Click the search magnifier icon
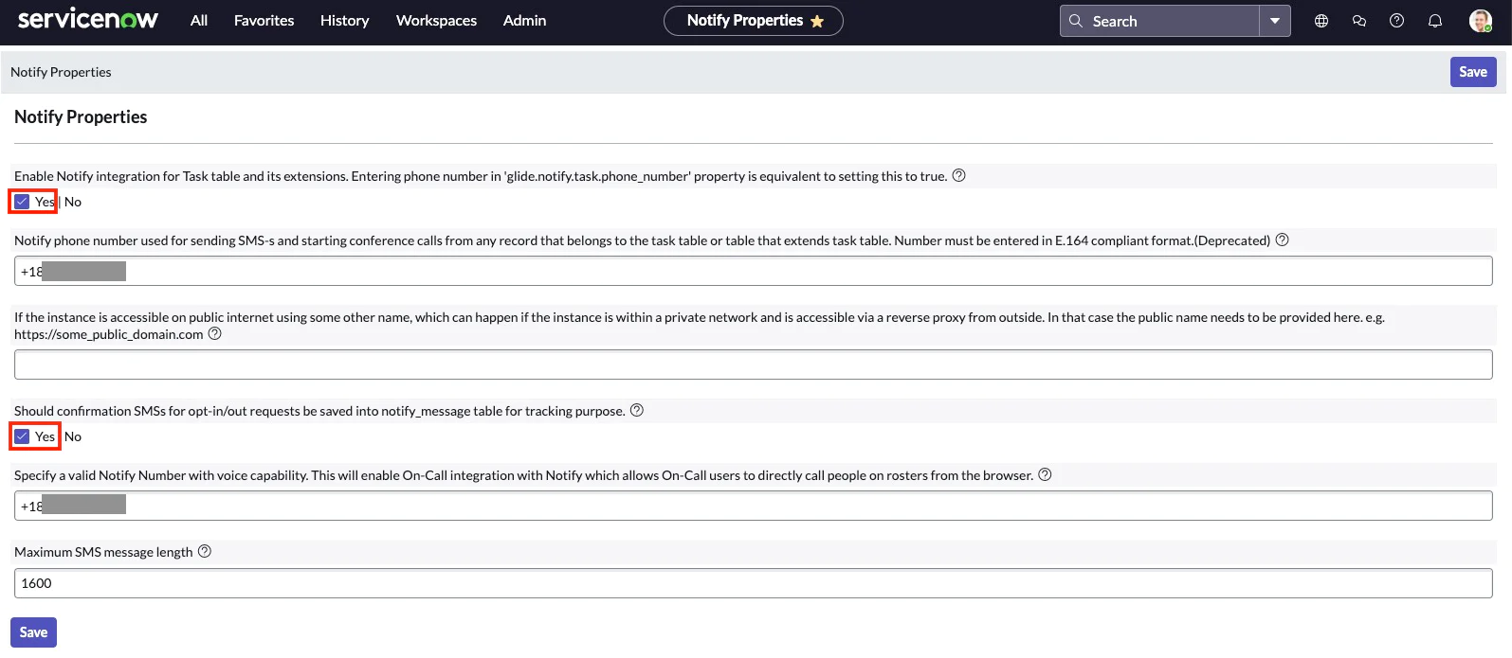The image size is (1512, 658). tap(1076, 21)
